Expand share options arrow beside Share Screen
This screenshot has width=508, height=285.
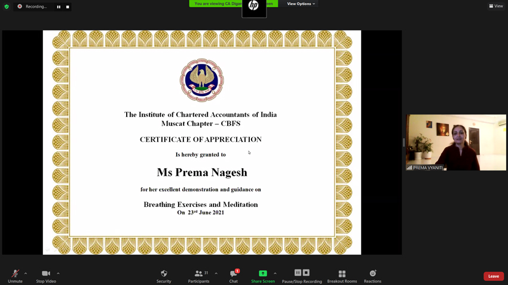275,274
